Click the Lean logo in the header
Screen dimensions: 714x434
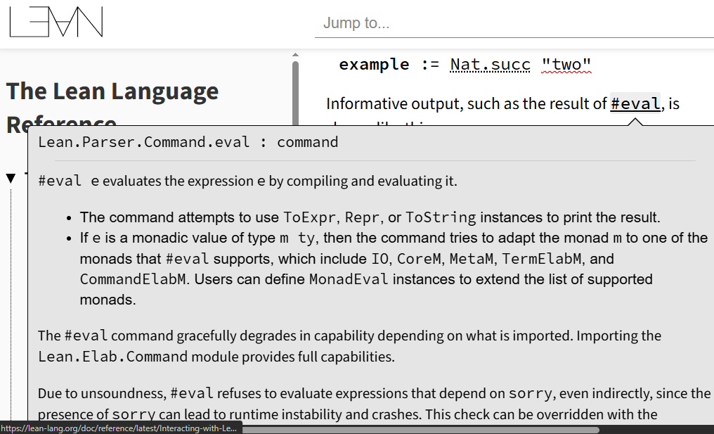[x=56, y=22]
